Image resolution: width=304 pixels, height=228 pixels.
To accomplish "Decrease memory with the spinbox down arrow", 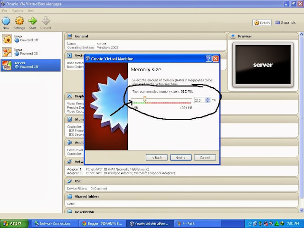I will click(x=208, y=101).
